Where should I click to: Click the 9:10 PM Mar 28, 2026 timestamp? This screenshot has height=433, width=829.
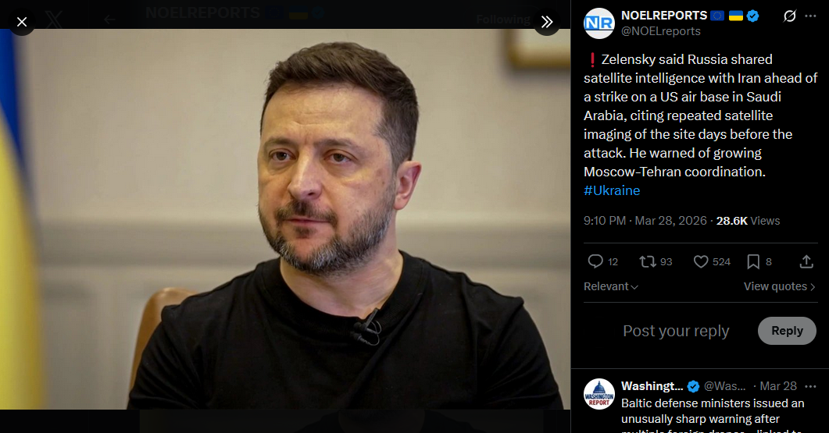pyautogui.click(x=645, y=221)
